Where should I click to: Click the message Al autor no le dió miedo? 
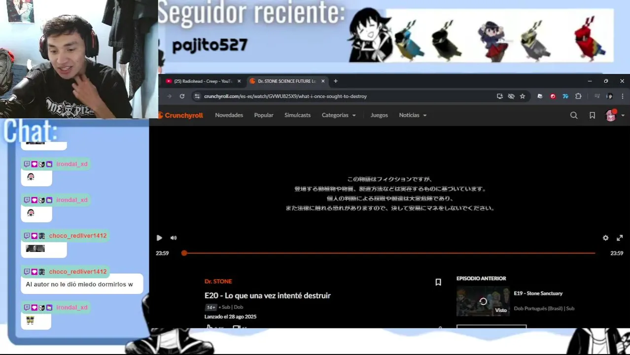[79, 284]
